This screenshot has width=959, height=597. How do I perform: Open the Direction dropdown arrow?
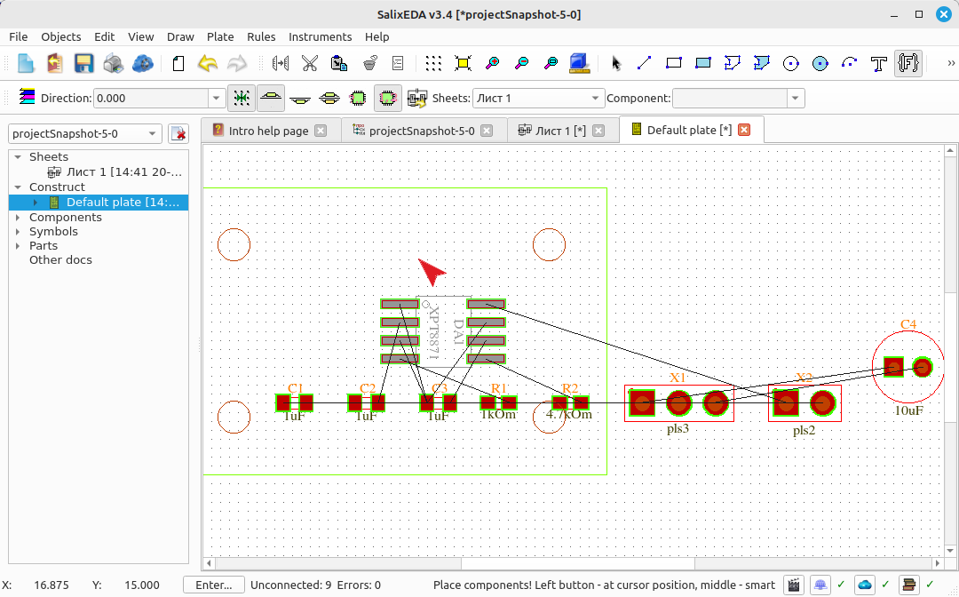(x=217, y=98)
